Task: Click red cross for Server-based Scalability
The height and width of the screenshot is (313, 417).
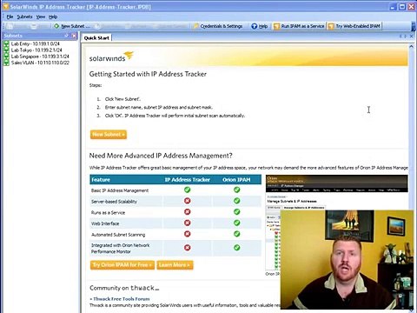Action: pyautogui.click(x=188, y=201)
